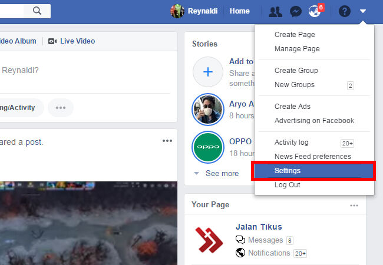This screenshot has height=265, width=383.
Task: Click the page Notifications globe icon
Action: [240, 253]
